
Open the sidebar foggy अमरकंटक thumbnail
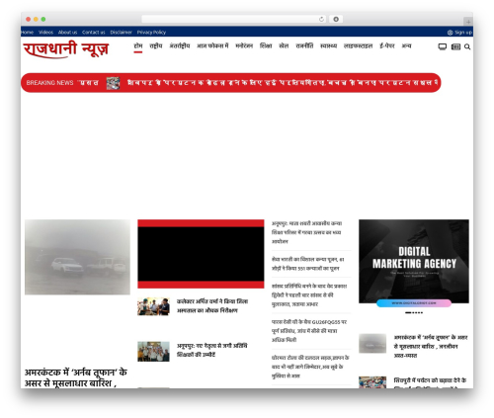point(372,344)
